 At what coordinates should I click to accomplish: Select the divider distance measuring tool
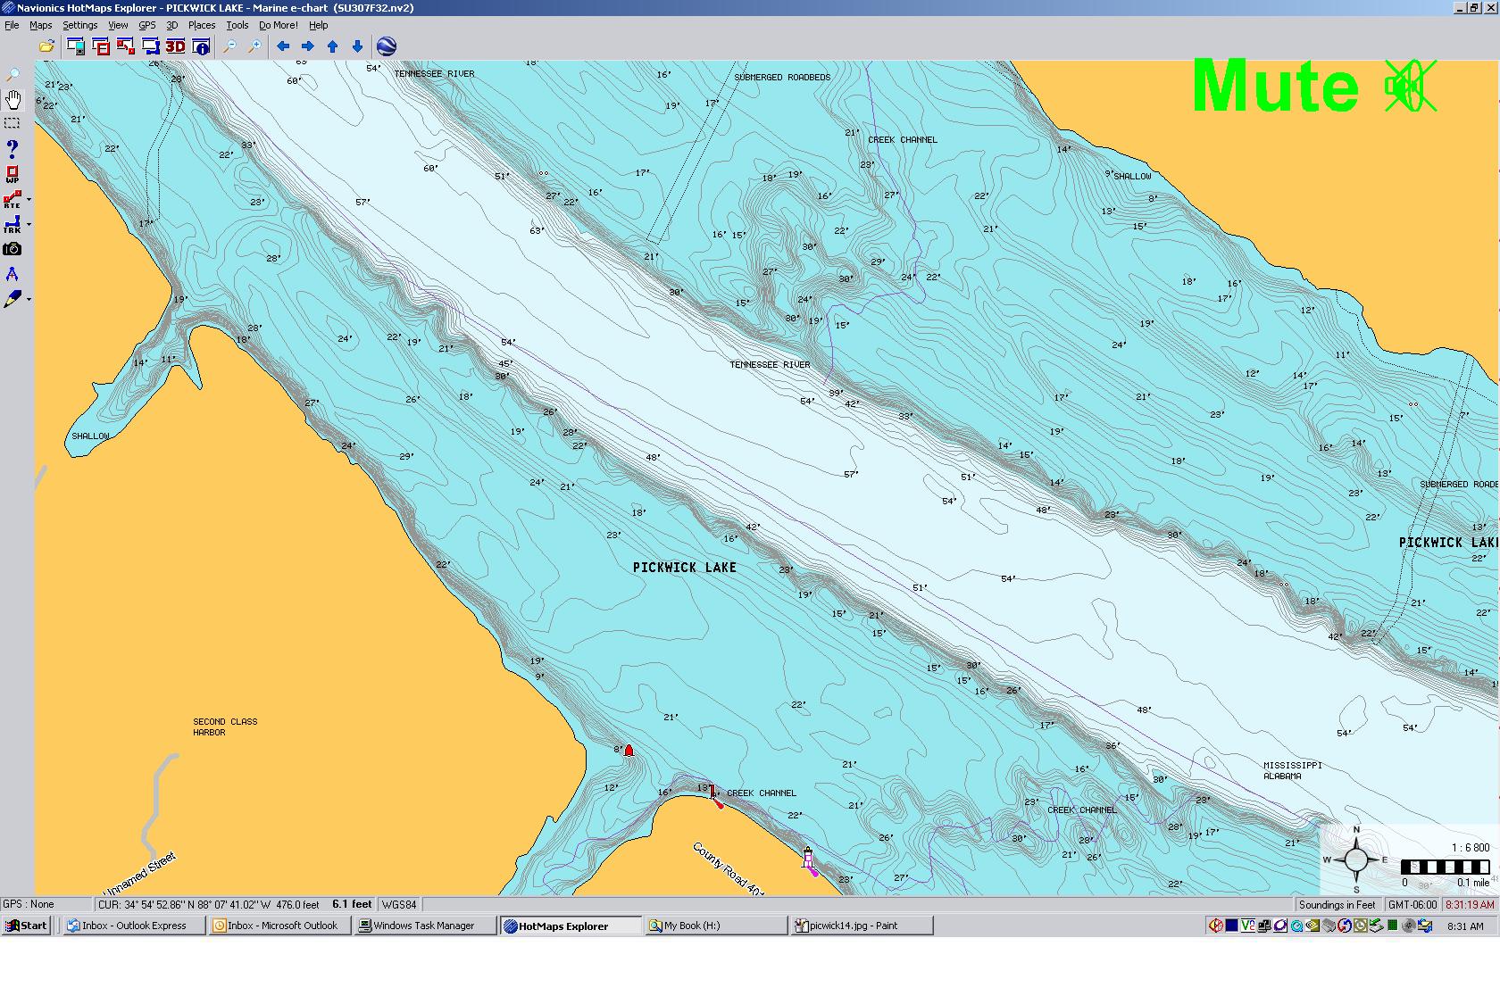click(12, 274)
